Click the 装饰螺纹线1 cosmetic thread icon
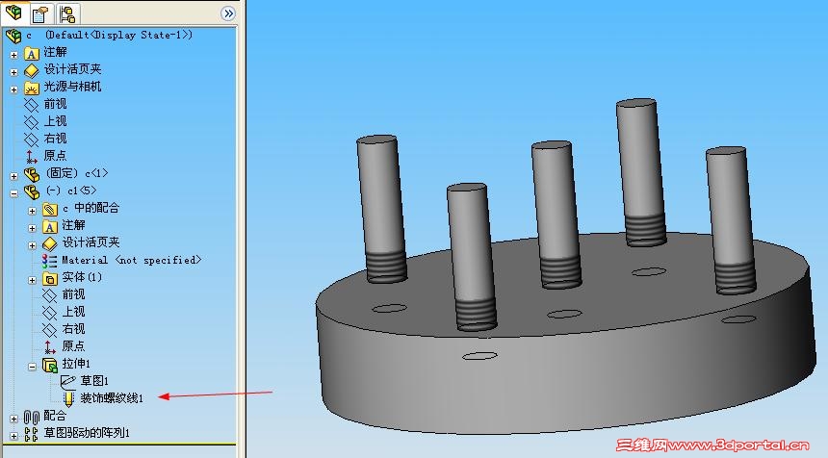828x458 pixels. click(68, 399)
